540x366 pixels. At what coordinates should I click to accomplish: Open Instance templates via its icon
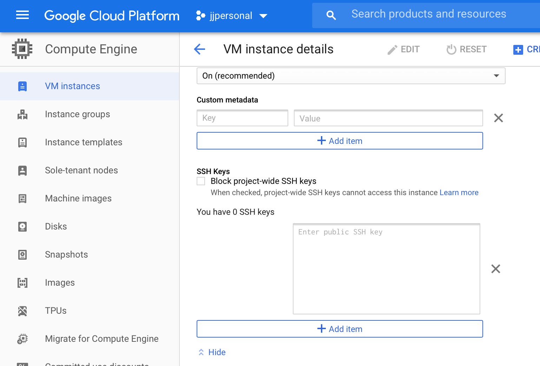pos(22,142)
